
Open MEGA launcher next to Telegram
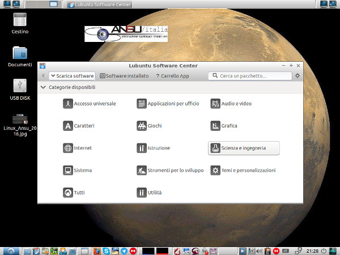point(133,251)
